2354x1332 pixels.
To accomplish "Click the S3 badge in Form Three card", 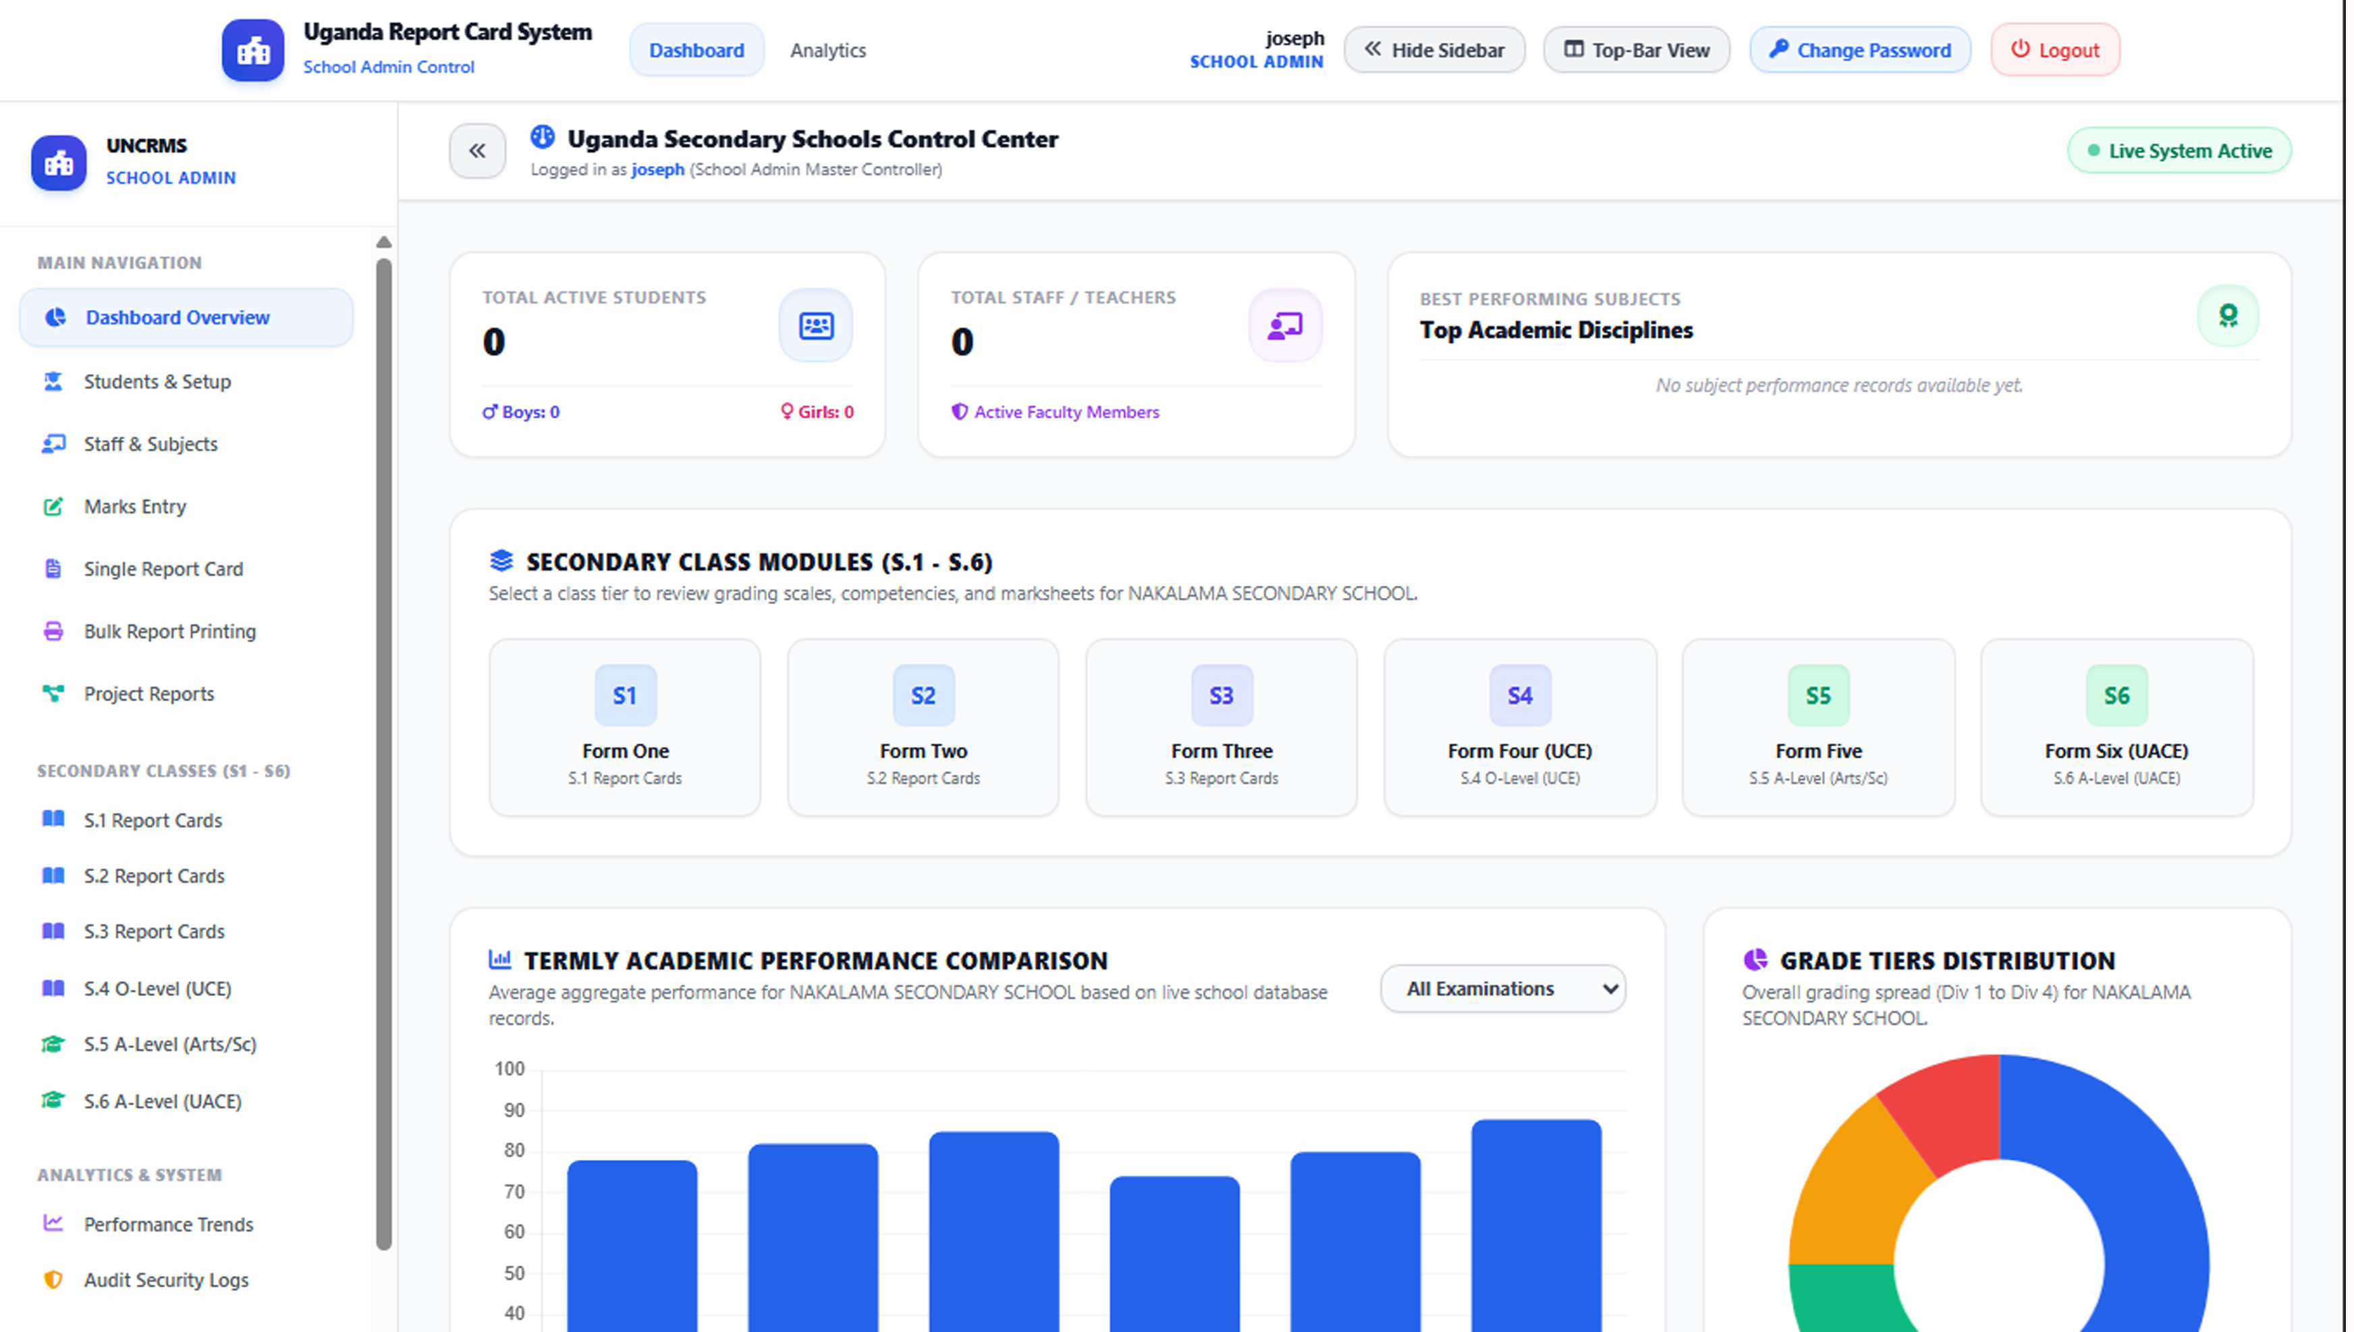I will (x=1222, y=695).
